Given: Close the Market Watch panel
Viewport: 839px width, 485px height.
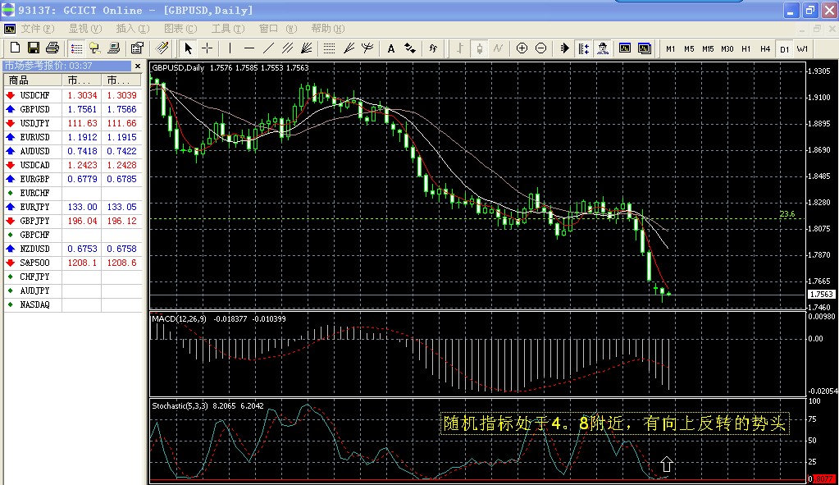Looking at the screenshot, I should coord(138,66).
